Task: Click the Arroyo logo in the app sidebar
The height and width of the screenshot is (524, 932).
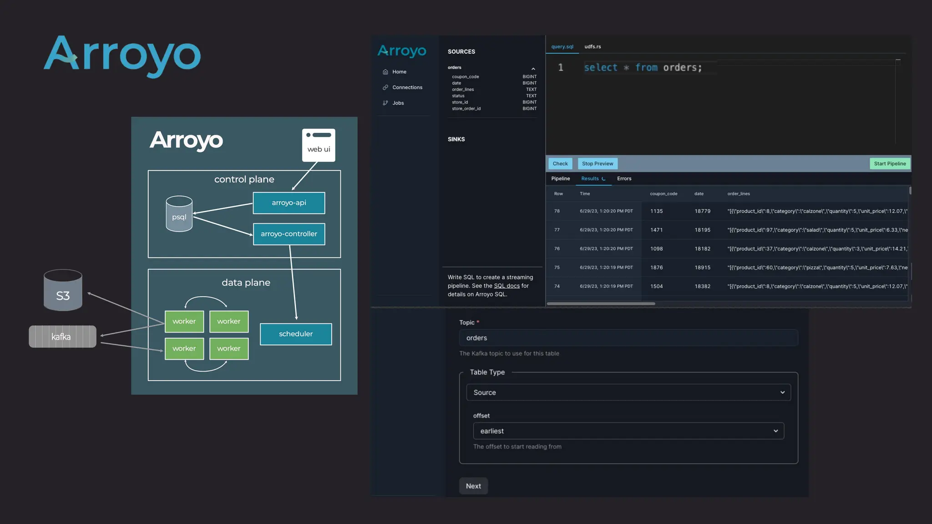Action: click(402, 51)
